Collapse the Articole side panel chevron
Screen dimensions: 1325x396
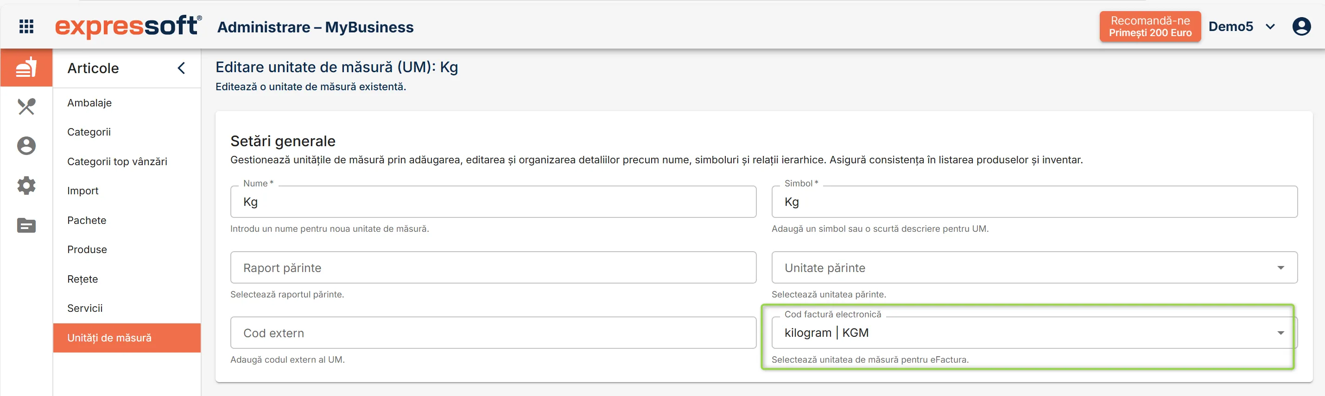click(181, 68)
